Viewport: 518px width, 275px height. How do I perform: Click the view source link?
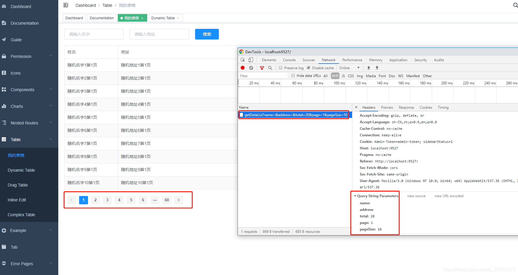416,196
